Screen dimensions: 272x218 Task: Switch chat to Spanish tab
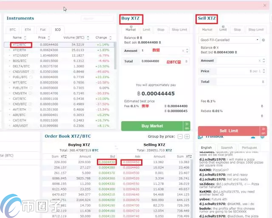(x=227, y=147)
